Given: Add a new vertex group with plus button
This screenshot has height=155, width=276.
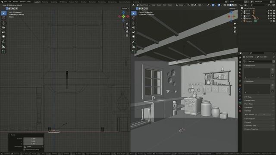Looking at the screenshot, I should (273, 70).
